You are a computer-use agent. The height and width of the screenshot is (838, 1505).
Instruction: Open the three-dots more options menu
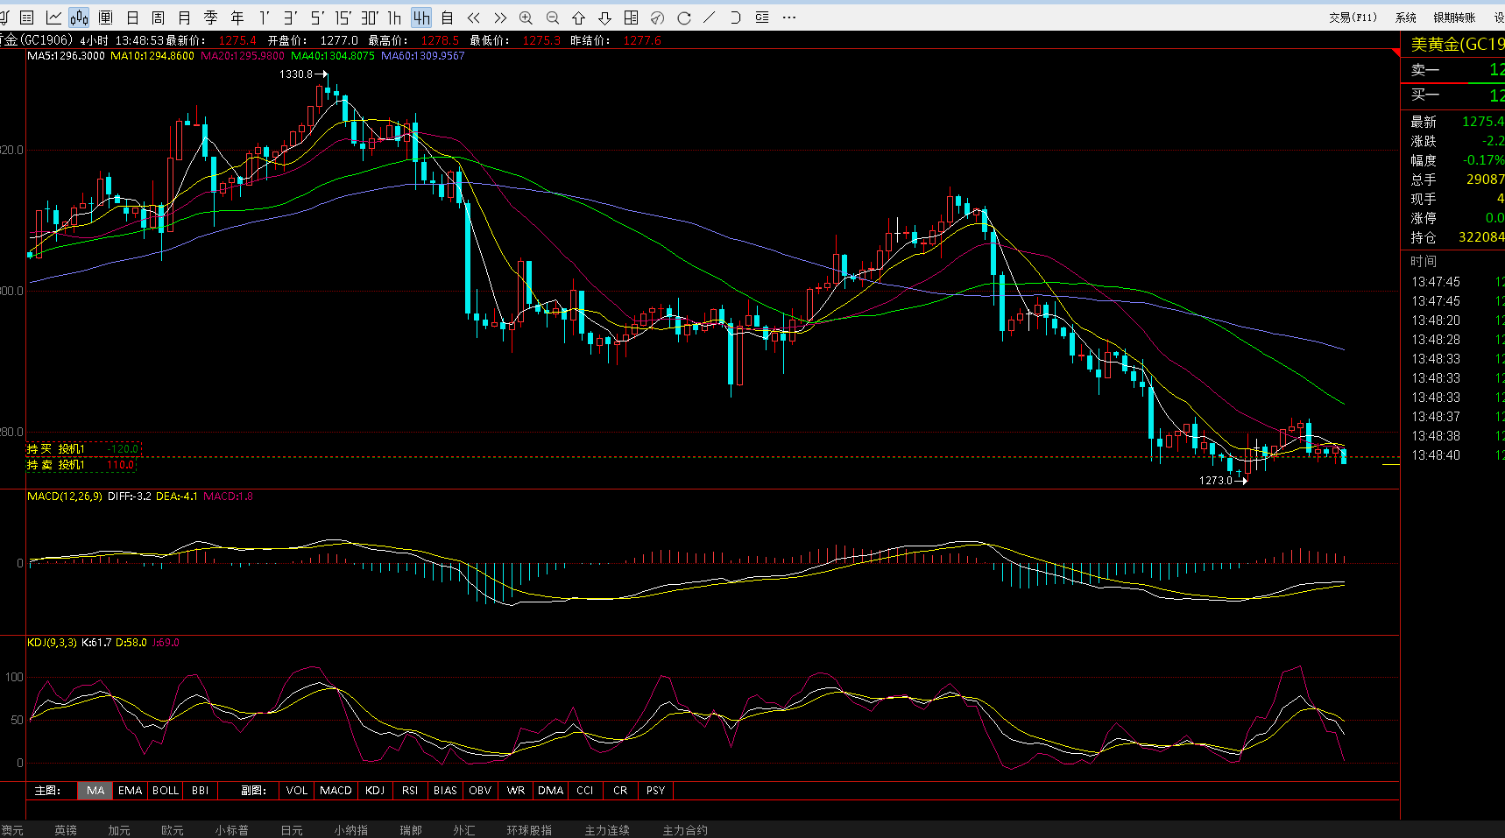coord(789,18)
